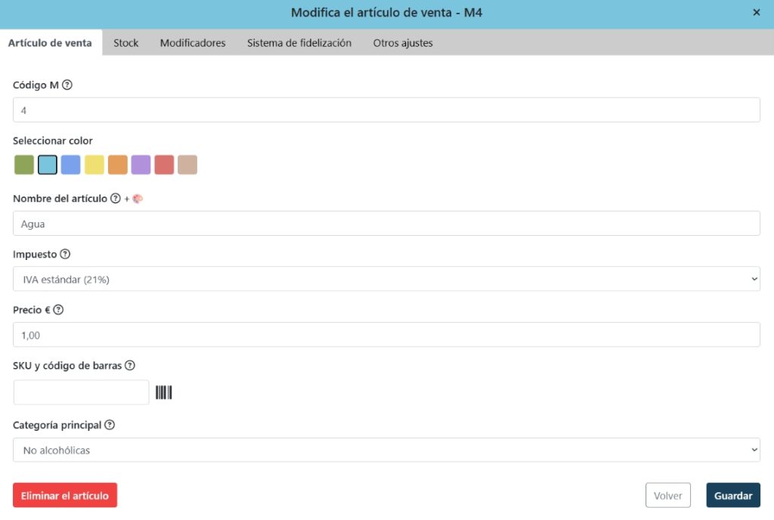Click the Eliminar el artículo button
Image resolution: width=774 pixels, height=520 pixels.
[65, 495]
